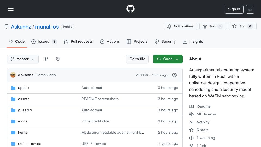
Task: Click the icons folder icon
Action: [13, 121]
